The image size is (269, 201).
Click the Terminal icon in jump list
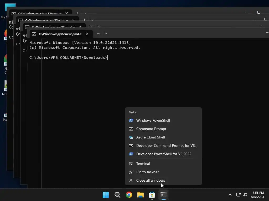(131, 164)
